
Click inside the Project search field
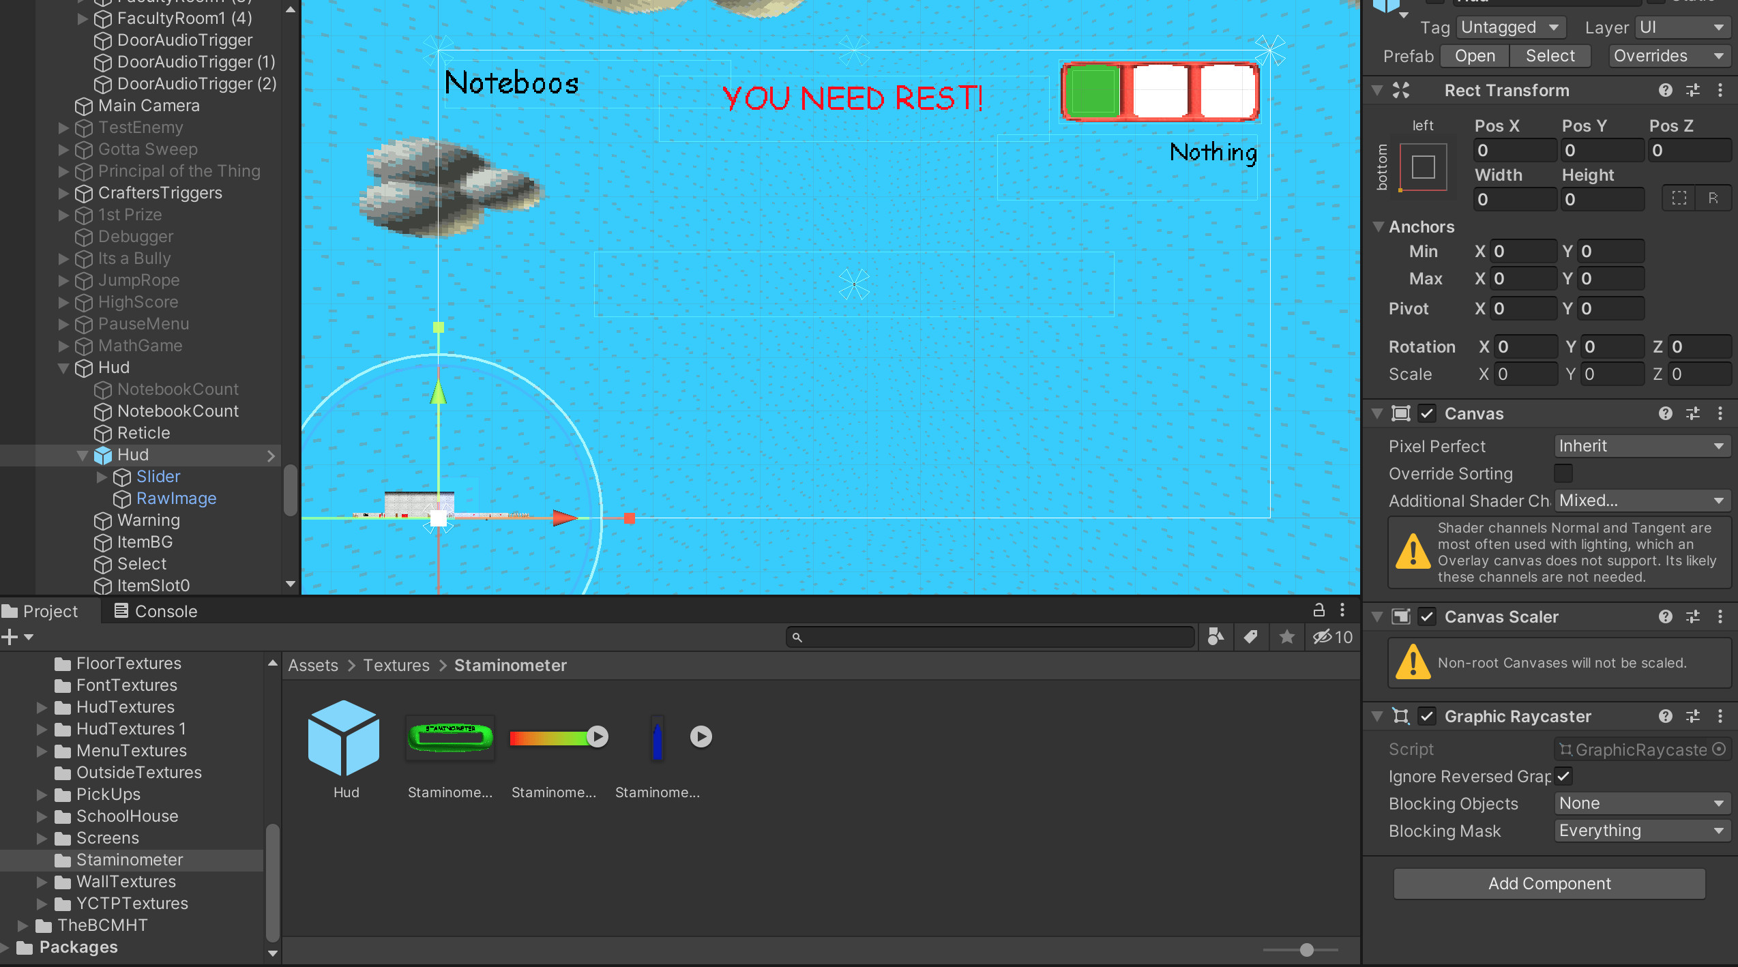tap(989, 637)
